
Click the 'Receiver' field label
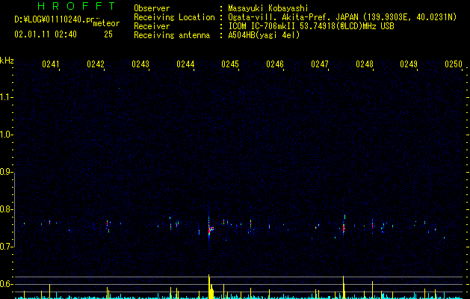152,26
